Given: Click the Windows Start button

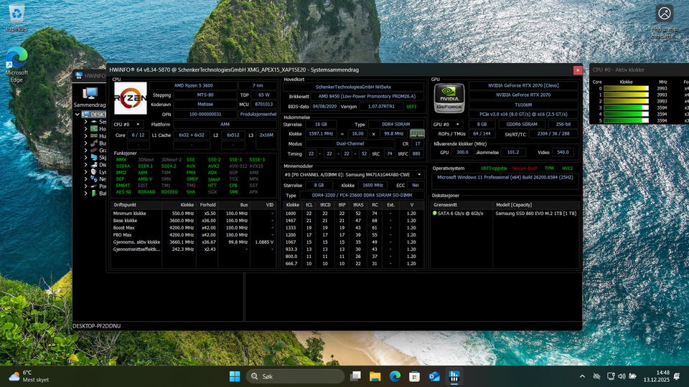Looking at the screenshot, I should pos(235,376).
